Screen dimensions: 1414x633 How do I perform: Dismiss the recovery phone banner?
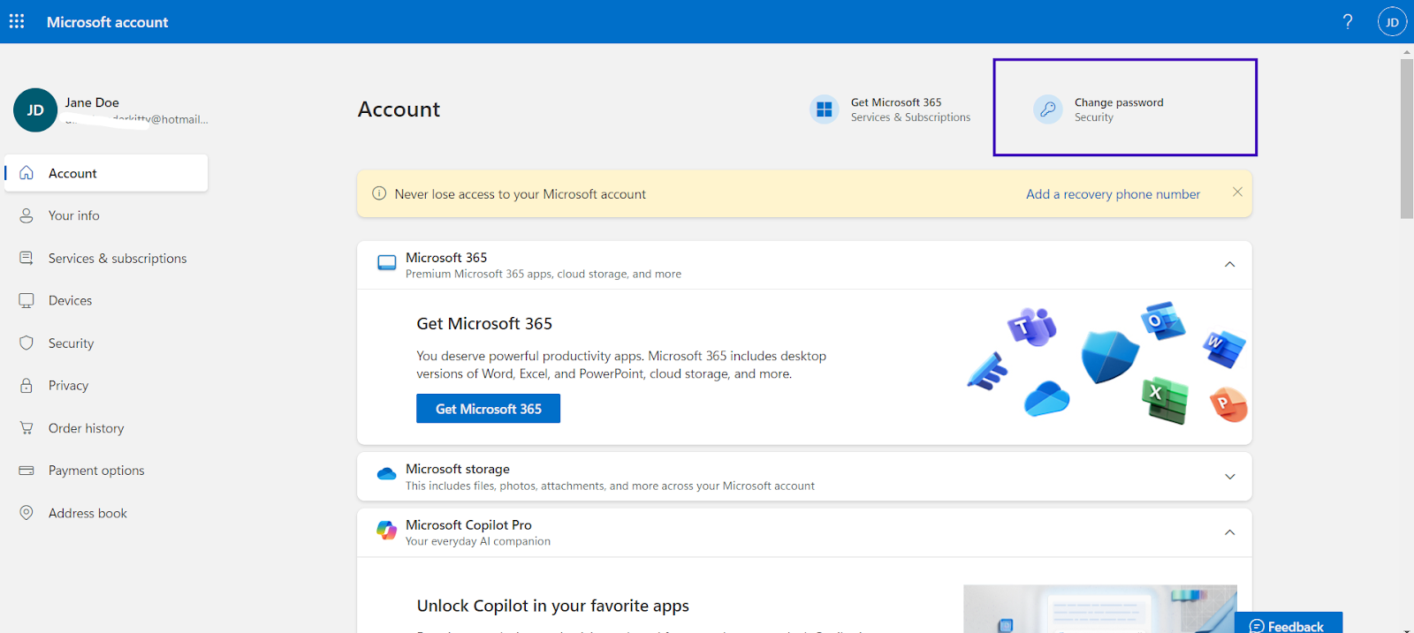1237,192
